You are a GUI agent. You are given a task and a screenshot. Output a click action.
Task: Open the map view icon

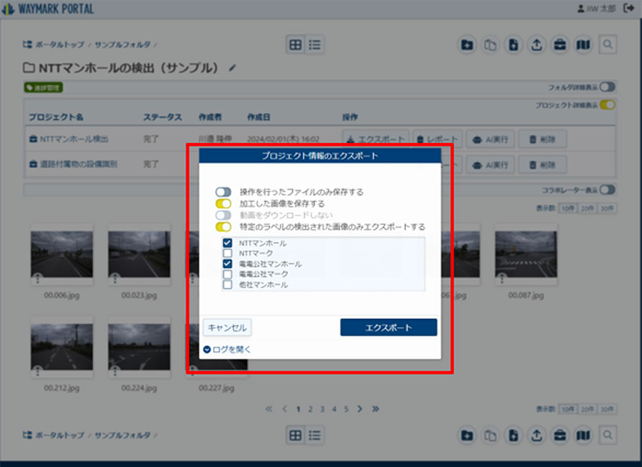tap(584, 45)
